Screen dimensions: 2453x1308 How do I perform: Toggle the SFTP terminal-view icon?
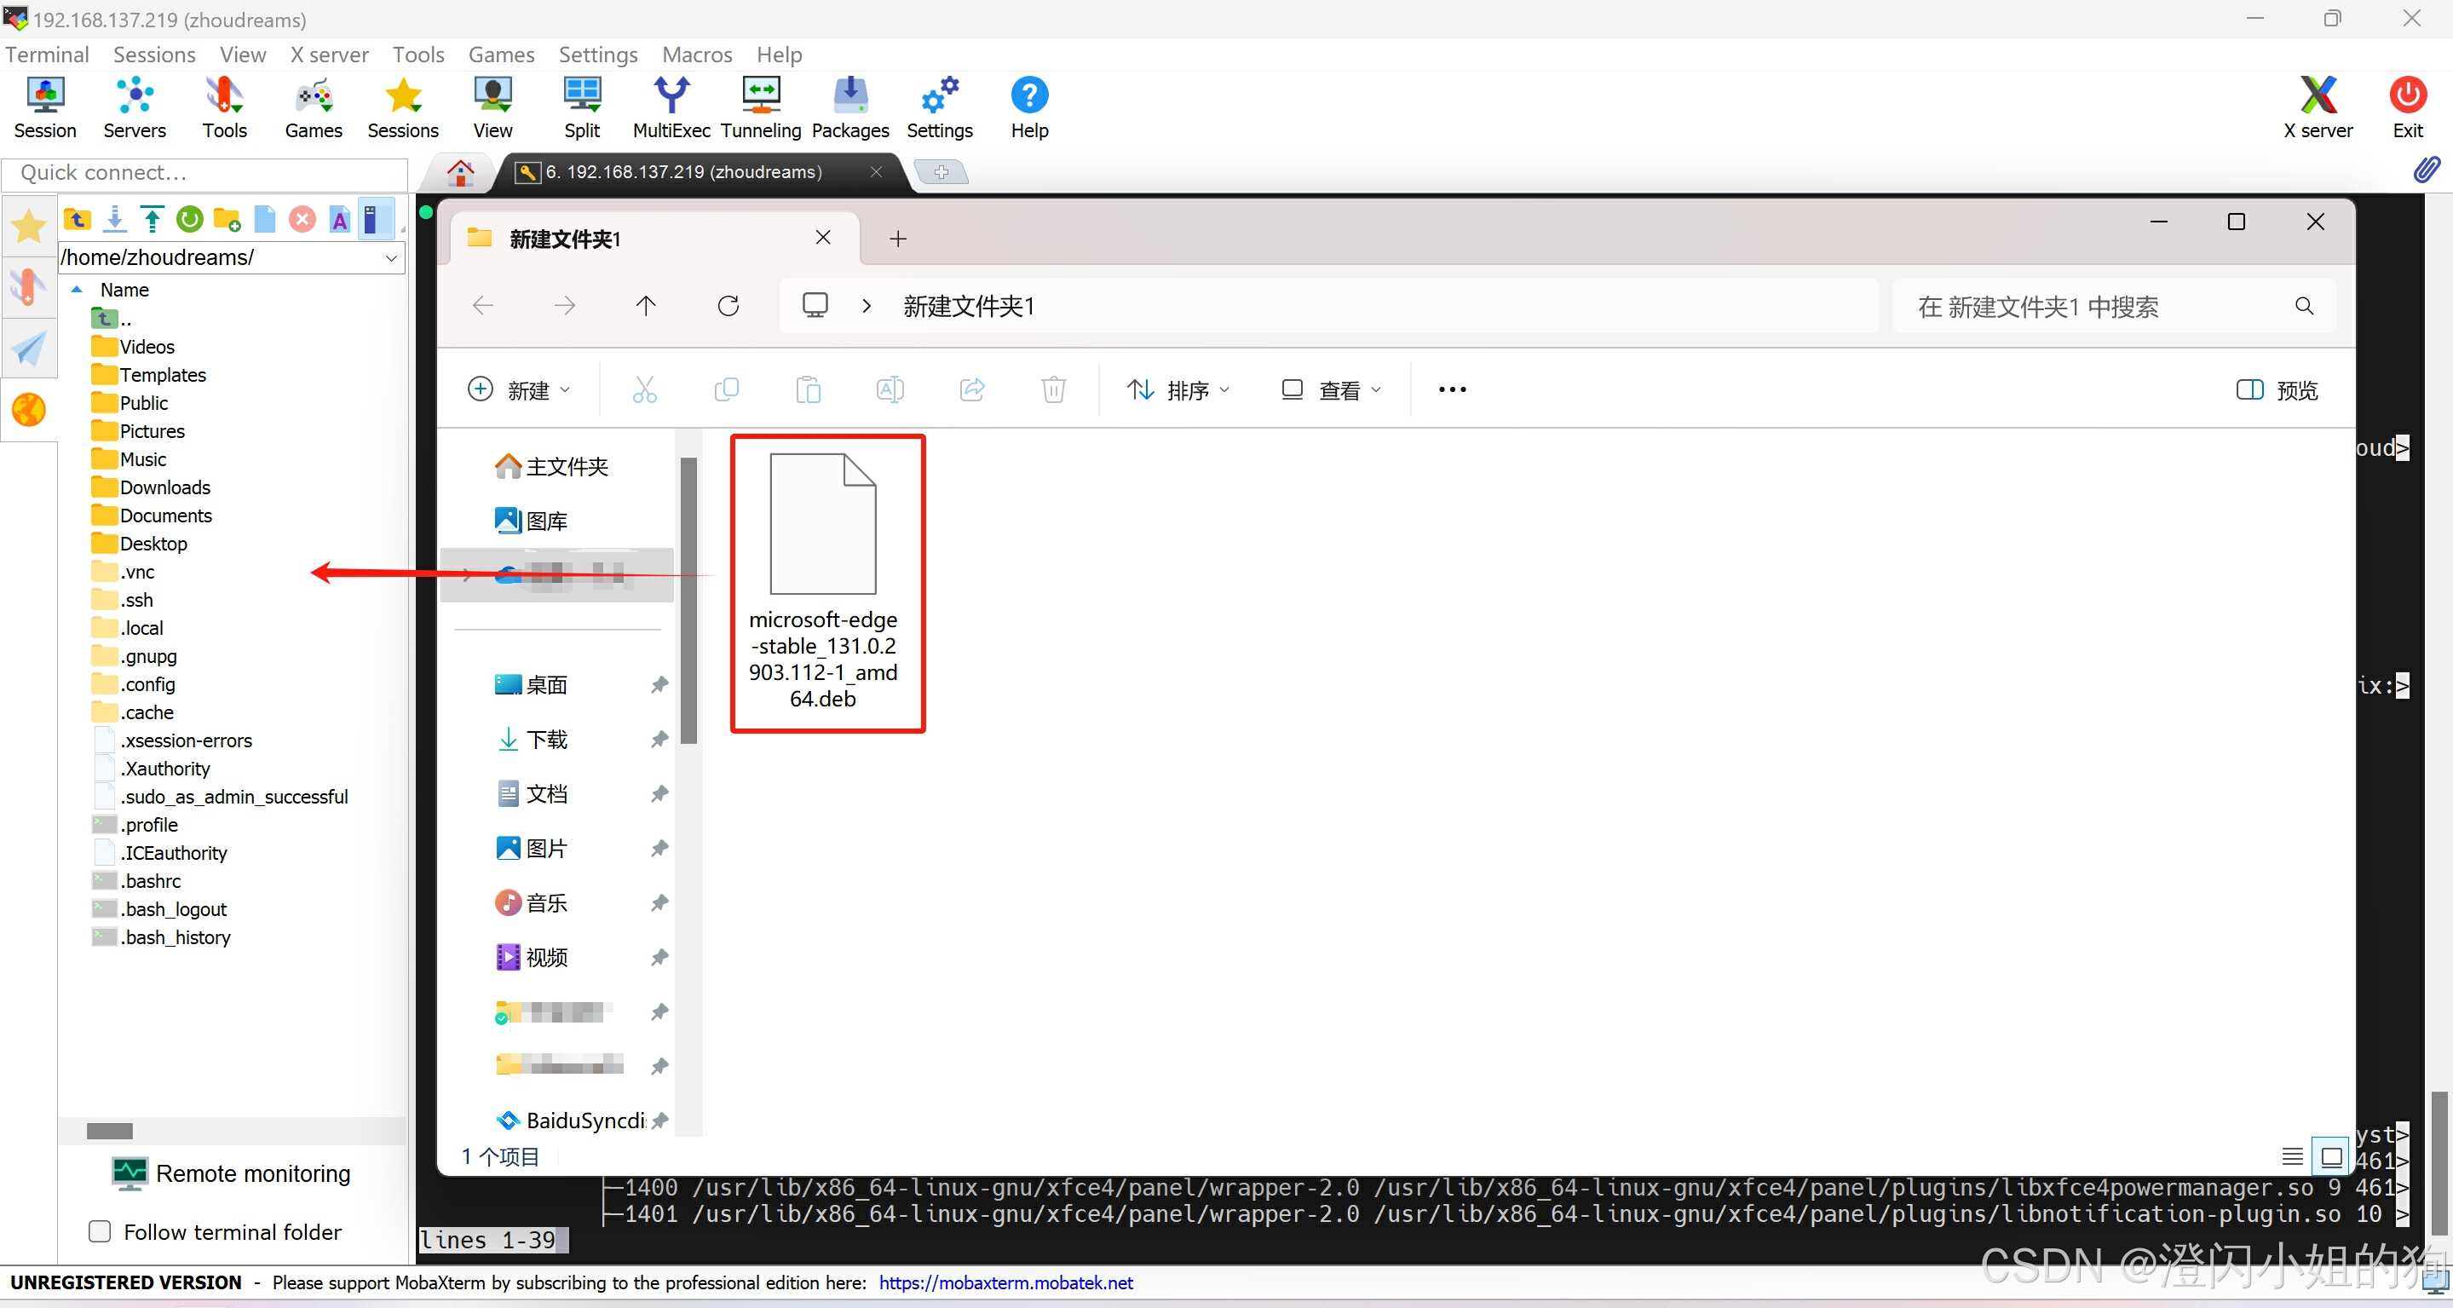pyautogui.click(x=376, y=220)
